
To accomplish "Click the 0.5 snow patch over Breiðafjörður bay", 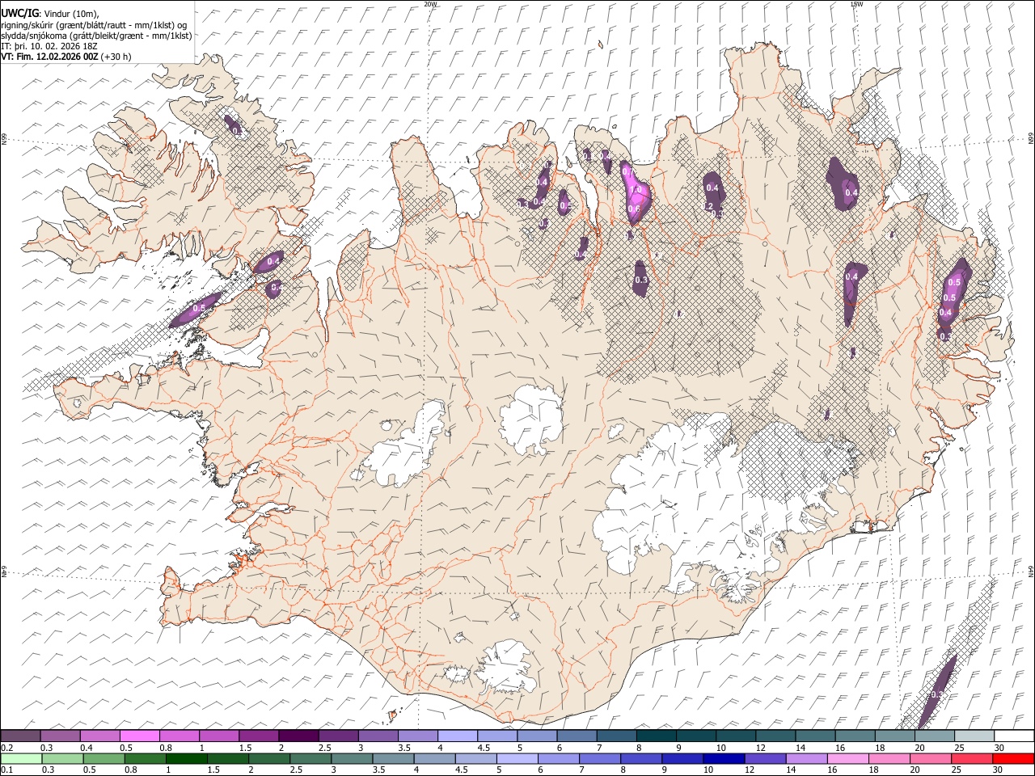I will tap(196, 309).
